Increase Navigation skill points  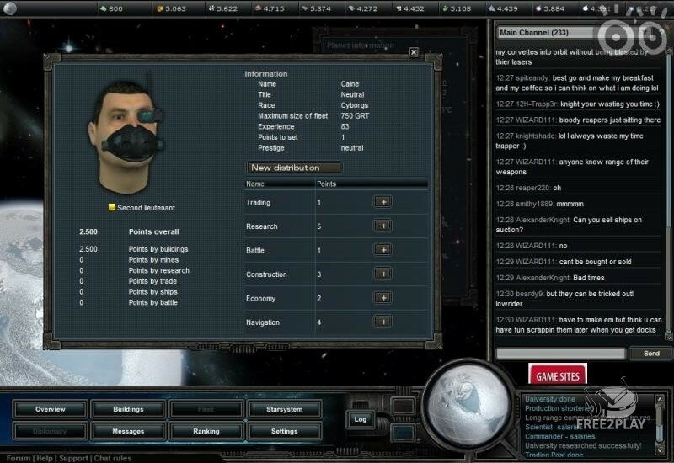[x=382, y=322]
